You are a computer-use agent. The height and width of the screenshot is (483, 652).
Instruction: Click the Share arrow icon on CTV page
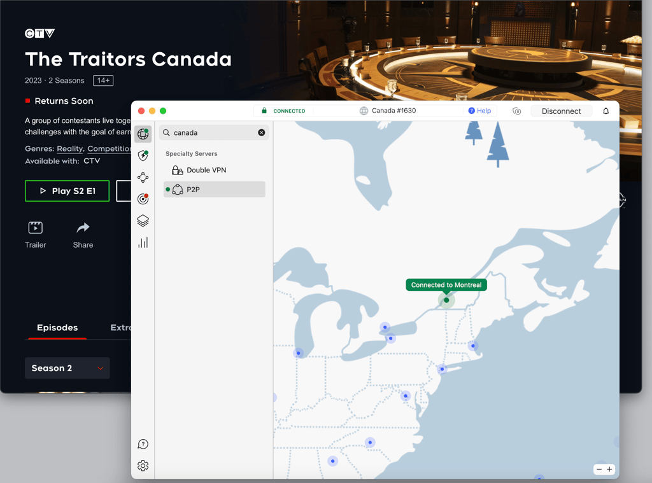click(83, 228)
